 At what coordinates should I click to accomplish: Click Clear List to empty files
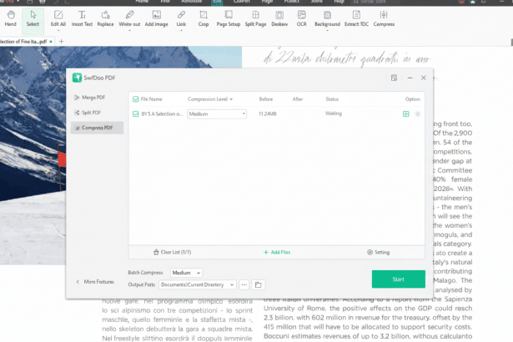(174, 252)
